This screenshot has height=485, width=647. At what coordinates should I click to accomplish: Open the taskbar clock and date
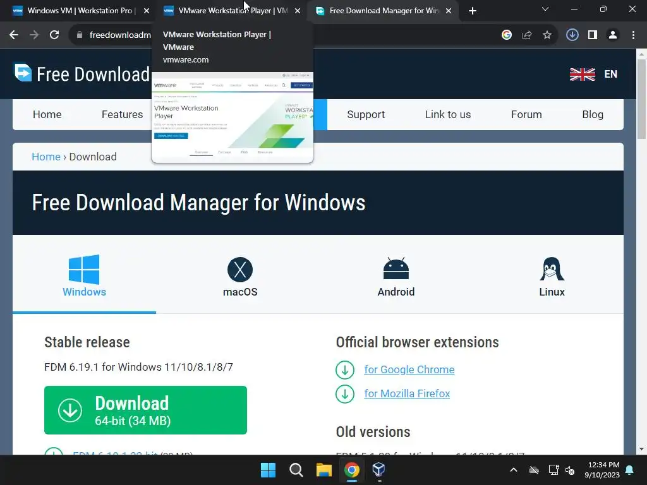tap(602, 470)
